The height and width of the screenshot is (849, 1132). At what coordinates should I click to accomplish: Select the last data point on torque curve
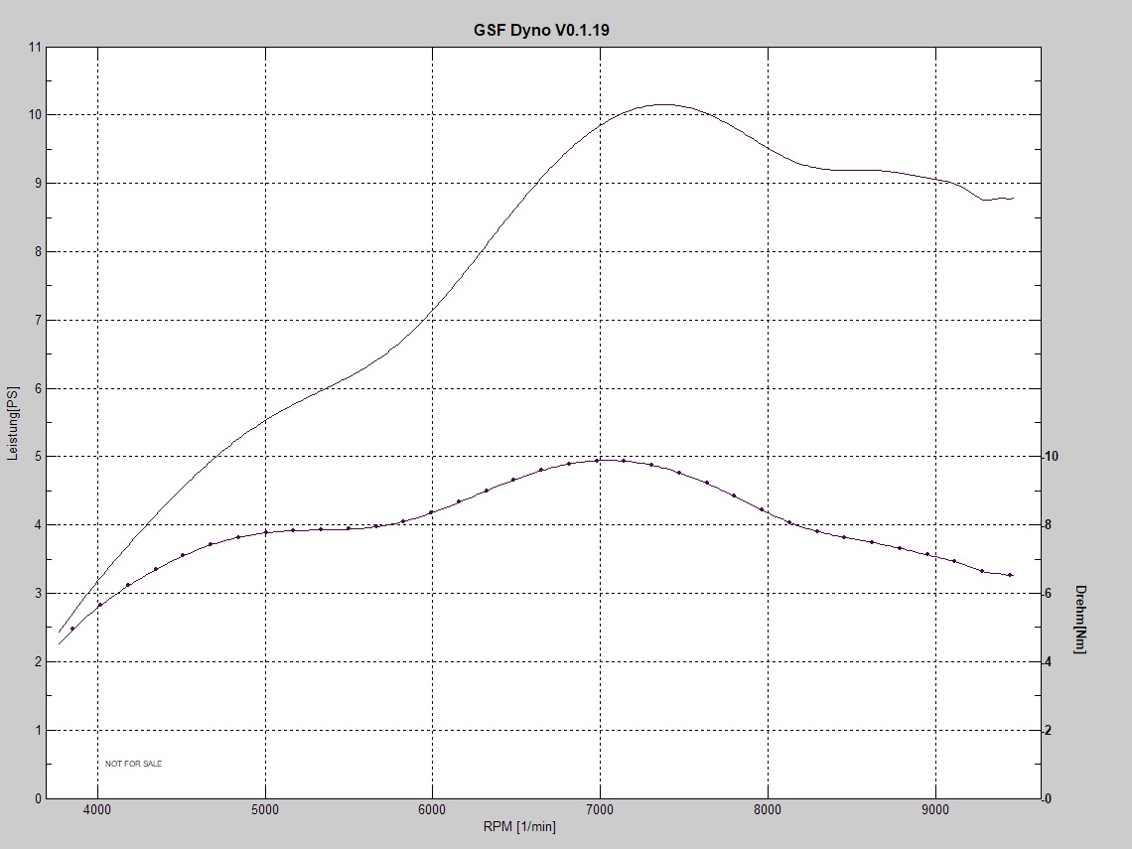1010,575
